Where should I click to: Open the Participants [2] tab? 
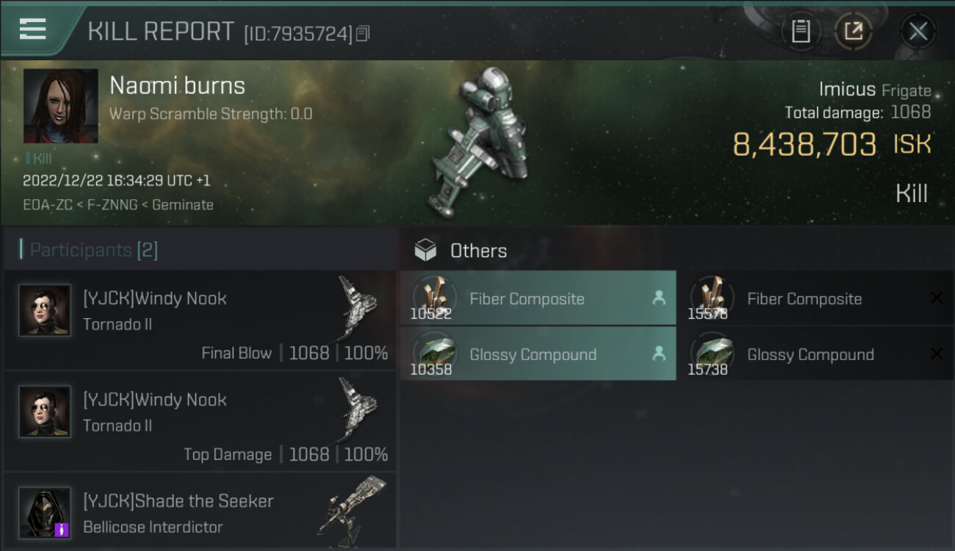pos(93,250)
